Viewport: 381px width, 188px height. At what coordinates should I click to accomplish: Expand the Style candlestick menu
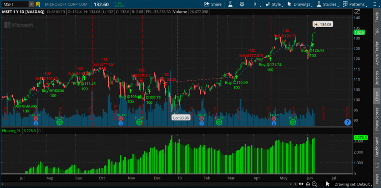tap(274, 4)
